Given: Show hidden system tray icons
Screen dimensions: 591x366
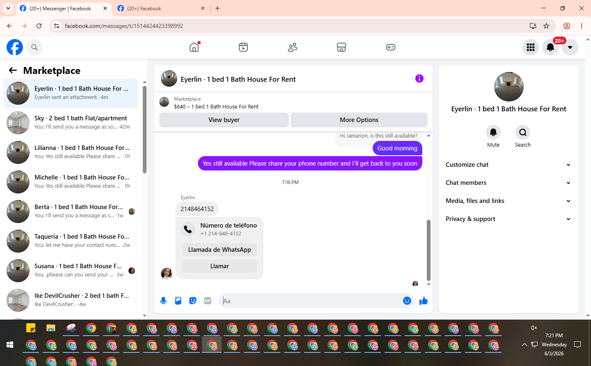Looking at the screenshot, I should pos(524,345).
